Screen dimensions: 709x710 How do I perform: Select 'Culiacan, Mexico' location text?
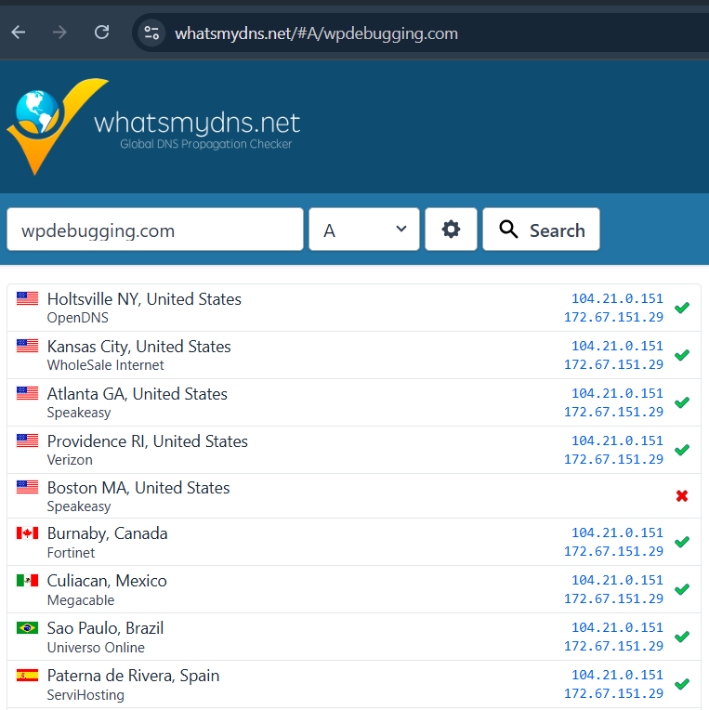pyautogui.click(x=107, y=581)
